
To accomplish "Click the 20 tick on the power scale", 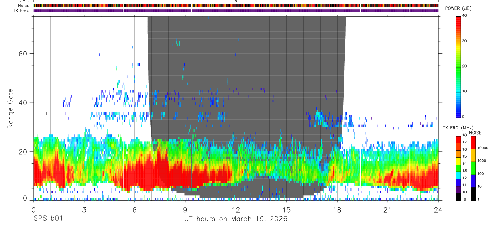I will [x=465, y=66].
